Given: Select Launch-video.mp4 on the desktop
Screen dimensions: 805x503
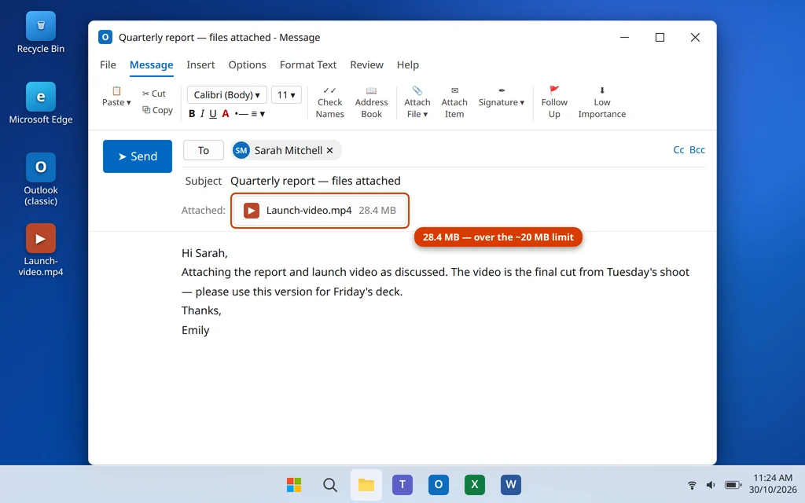Looking at the screenshot, I should click(41, 250).
